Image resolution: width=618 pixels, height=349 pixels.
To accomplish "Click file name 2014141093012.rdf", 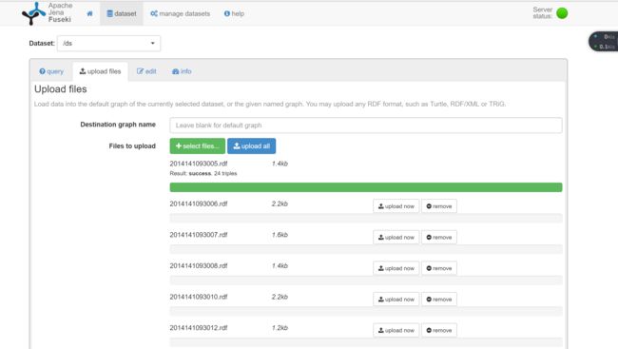I will pos(199,328).
